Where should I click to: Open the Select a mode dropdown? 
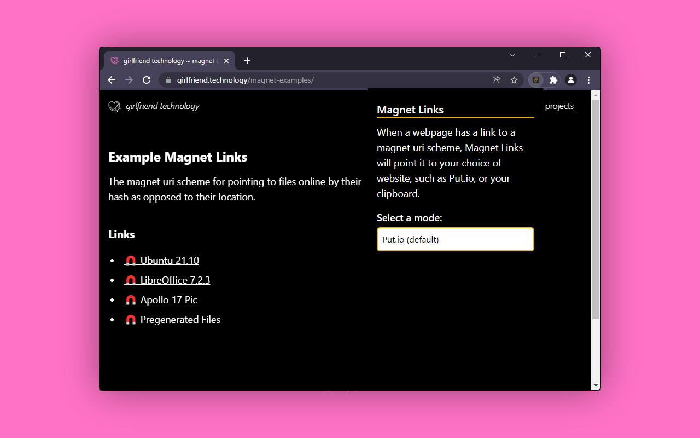pyautogui.click(x=455, y=239)
